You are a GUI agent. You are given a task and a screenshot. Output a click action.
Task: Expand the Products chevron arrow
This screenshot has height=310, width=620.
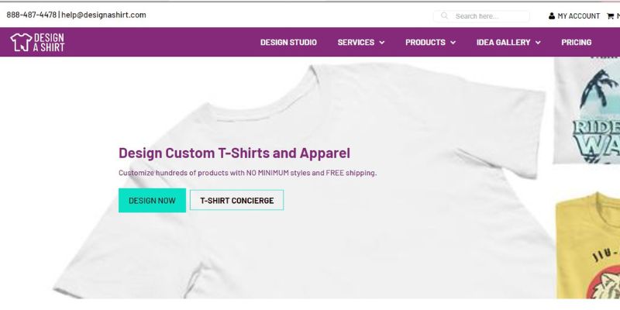pos(453,43)
